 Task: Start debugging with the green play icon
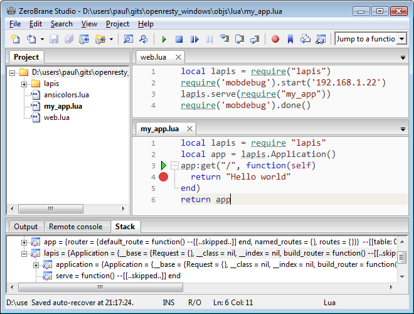164,39
